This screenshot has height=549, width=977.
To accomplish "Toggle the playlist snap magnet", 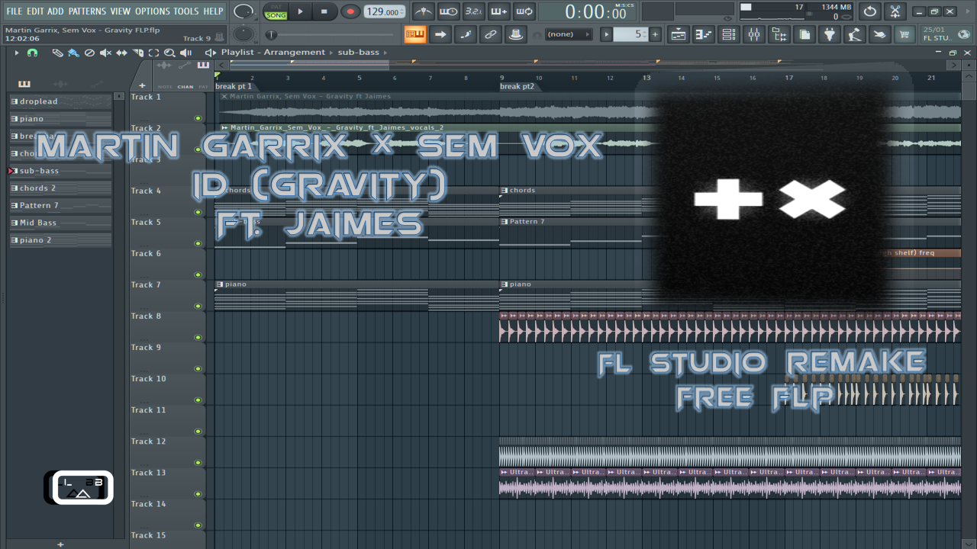I will [32, 53].
